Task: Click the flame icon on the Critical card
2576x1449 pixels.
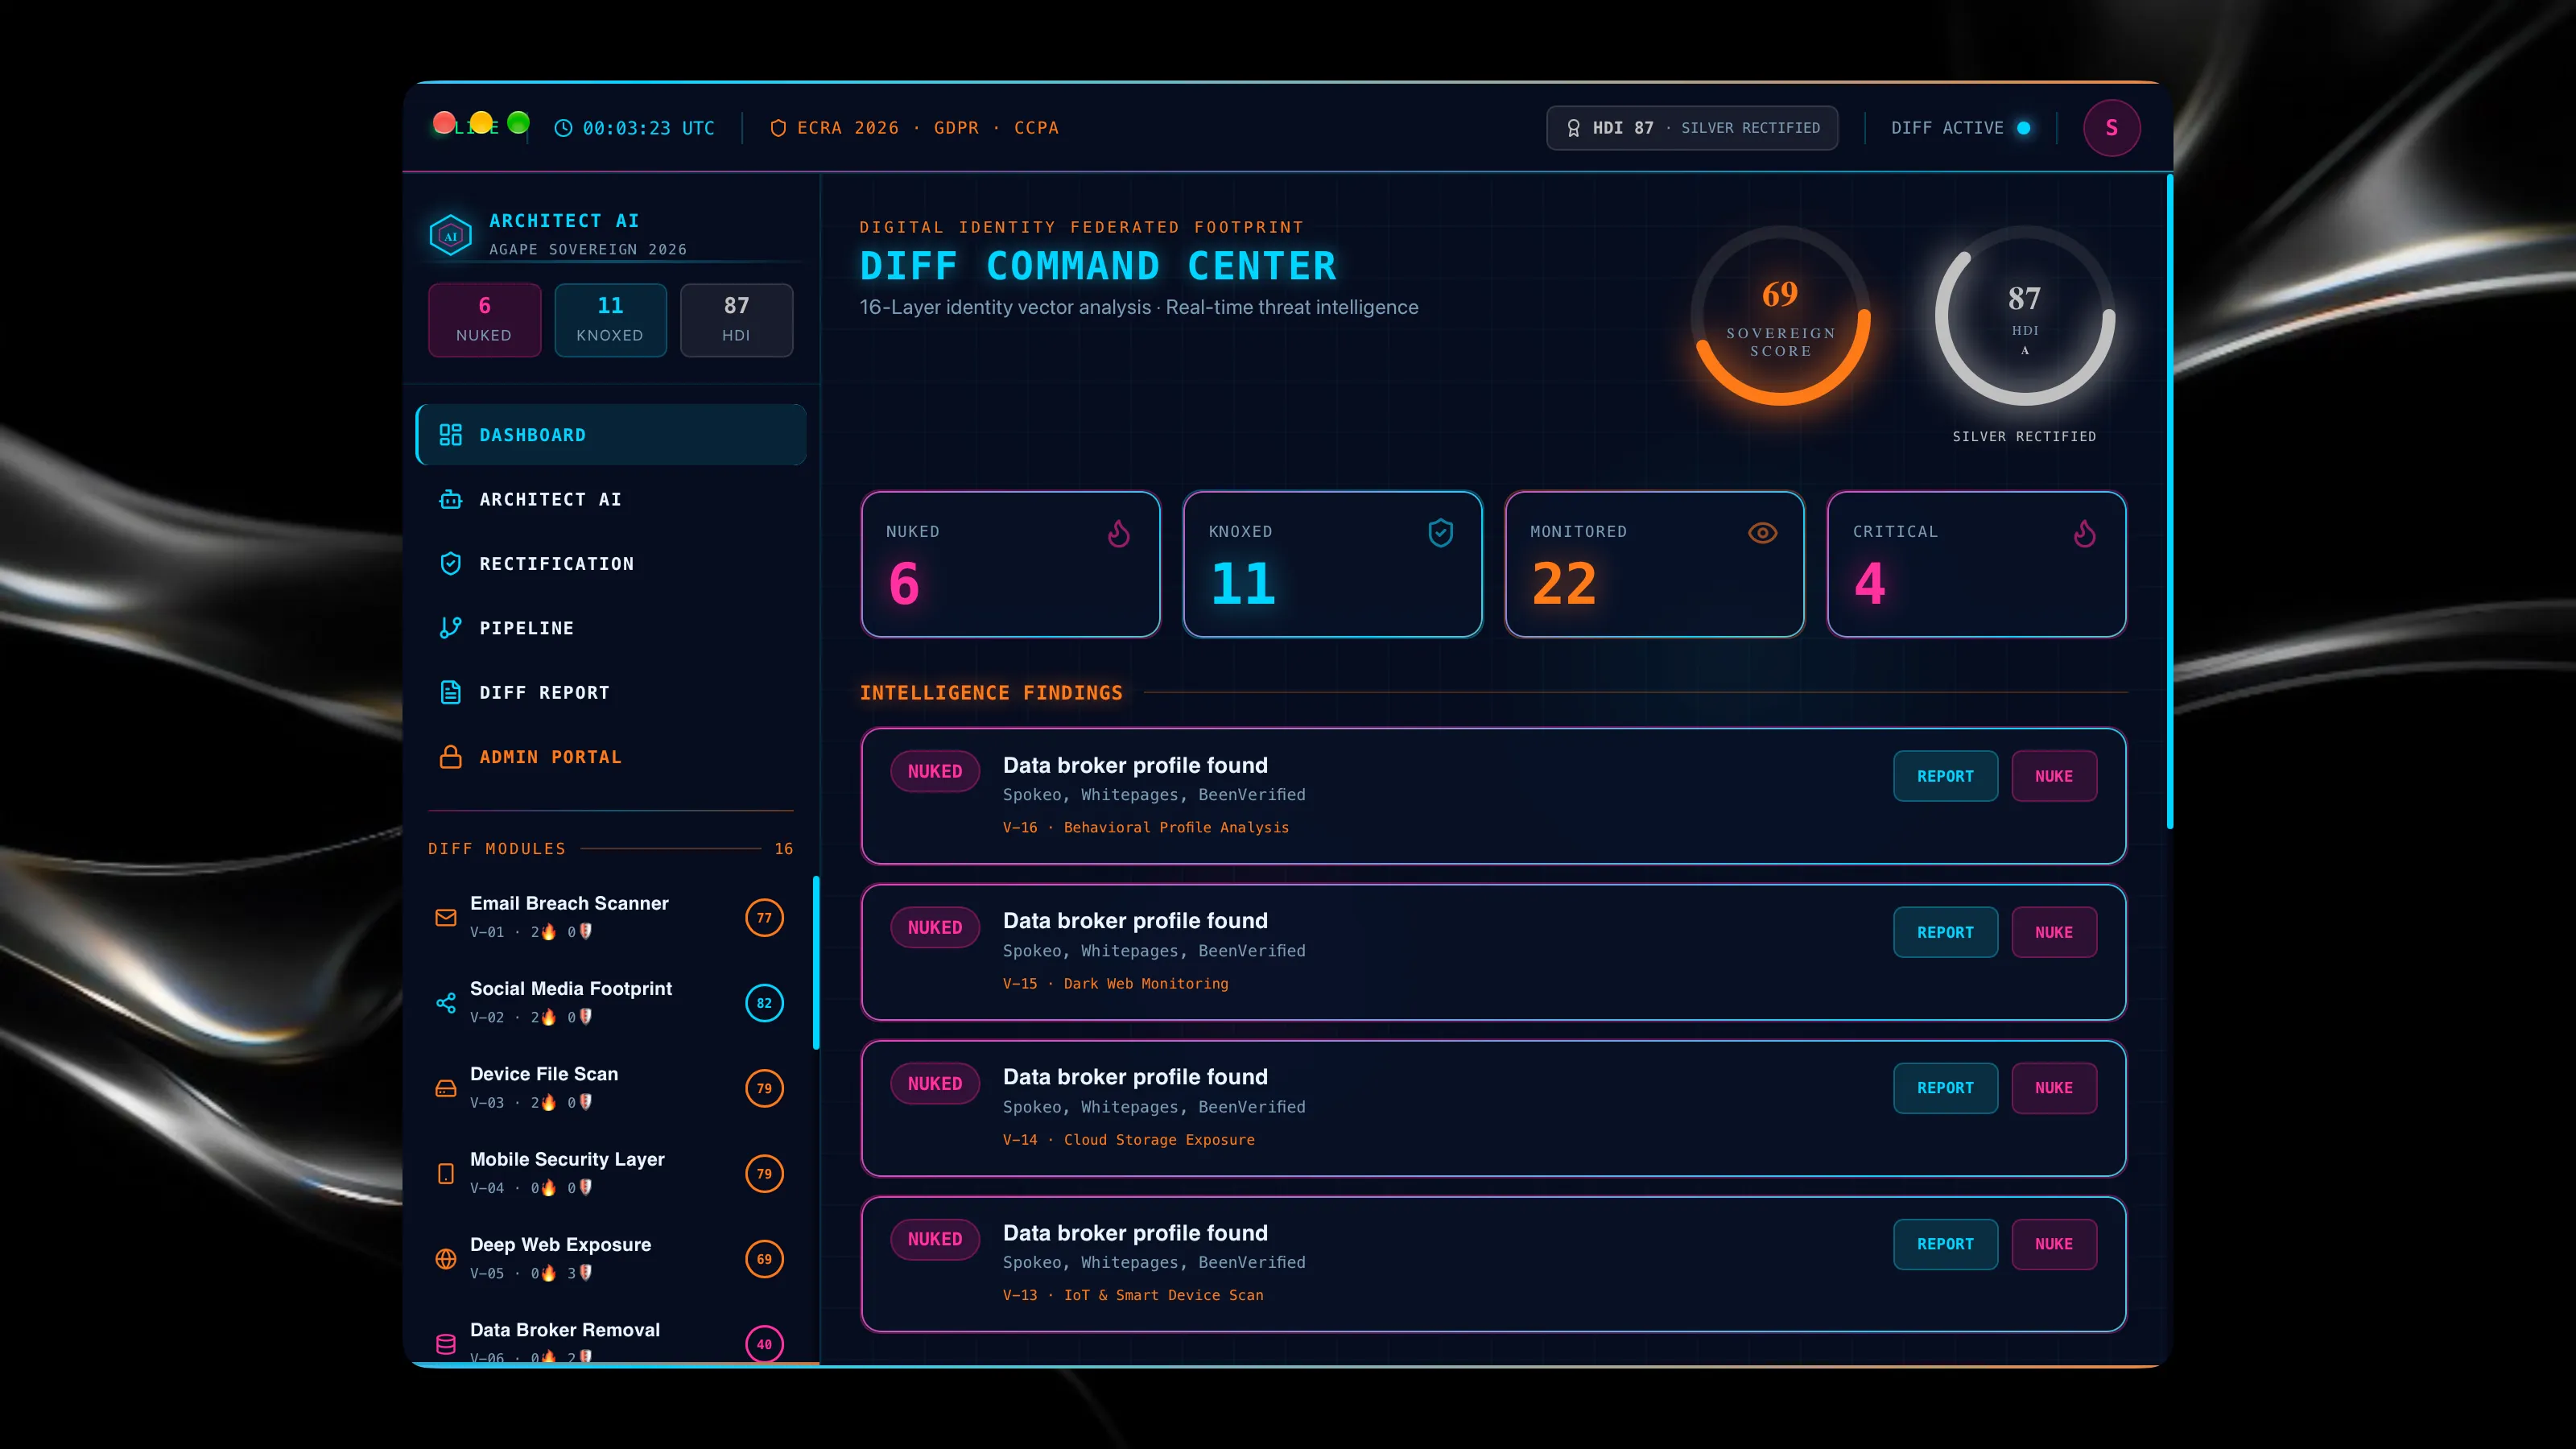Action: click(2085, 534)
